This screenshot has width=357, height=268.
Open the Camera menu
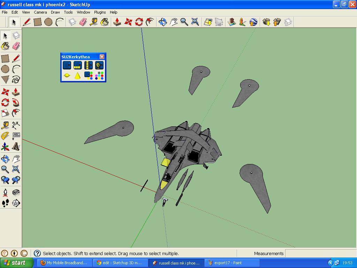(x=40, y=12)
